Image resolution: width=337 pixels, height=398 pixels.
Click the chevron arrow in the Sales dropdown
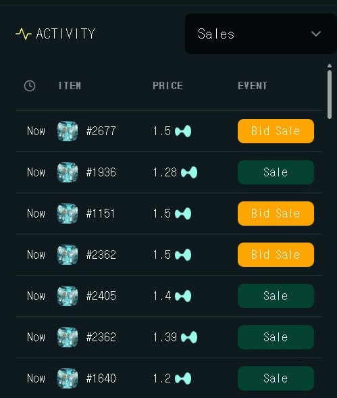point(316,34)
